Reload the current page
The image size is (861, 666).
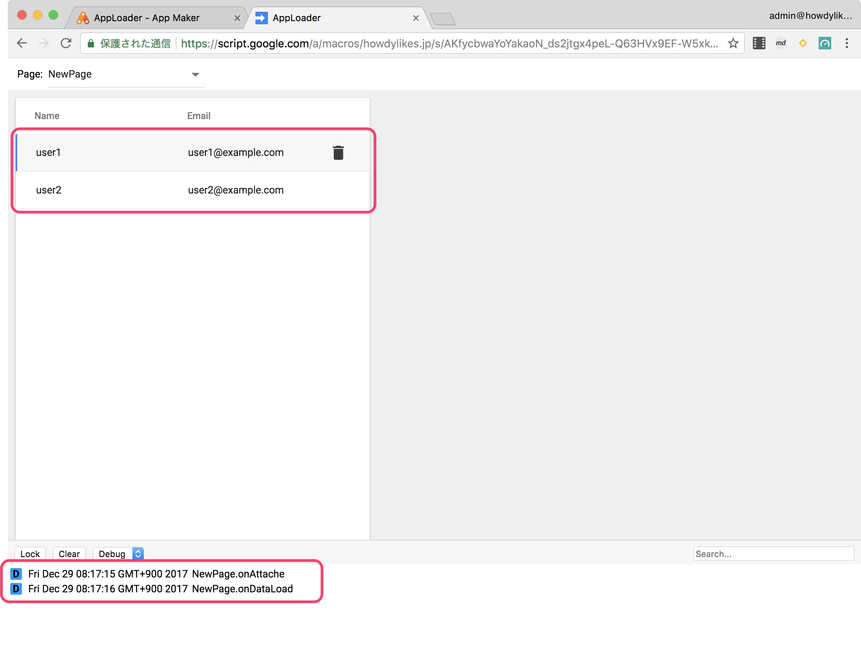[x=66, y=43]
